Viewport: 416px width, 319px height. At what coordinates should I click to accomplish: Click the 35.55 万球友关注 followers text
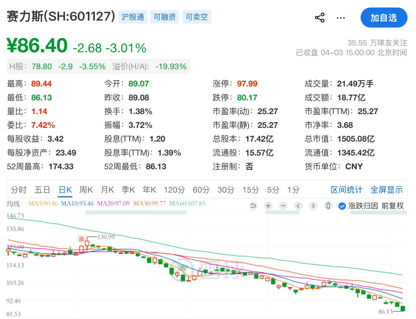377,43
